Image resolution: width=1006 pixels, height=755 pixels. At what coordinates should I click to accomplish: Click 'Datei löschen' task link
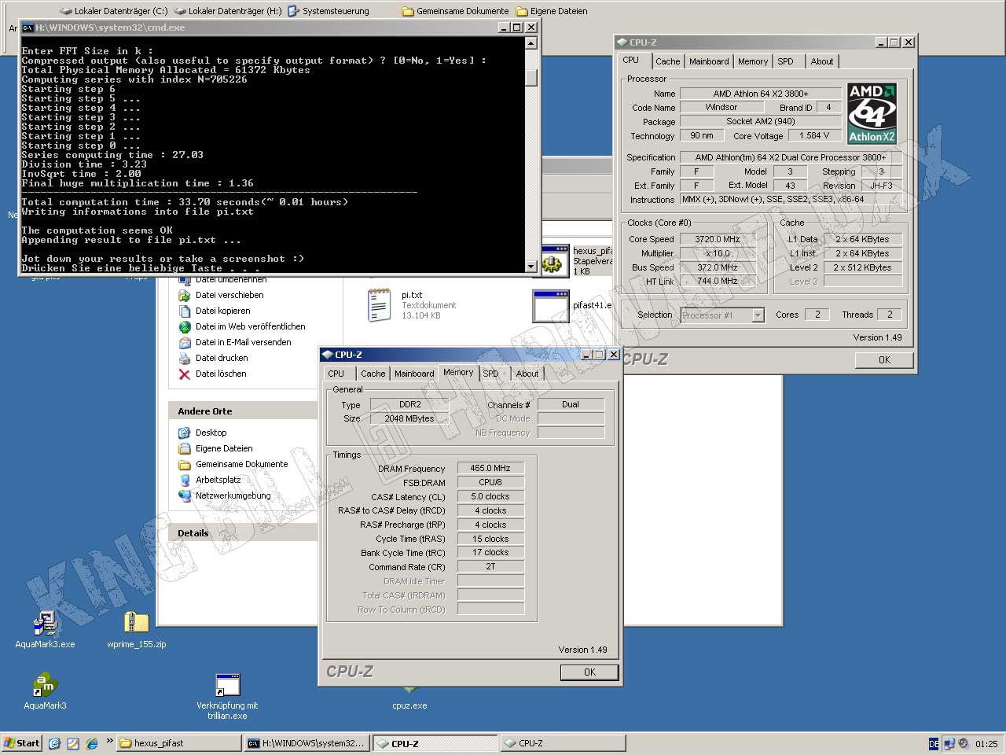[221, 374]
